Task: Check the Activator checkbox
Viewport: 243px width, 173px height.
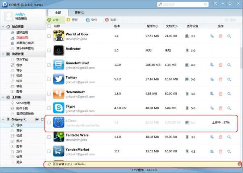Action: coord(49,50)
